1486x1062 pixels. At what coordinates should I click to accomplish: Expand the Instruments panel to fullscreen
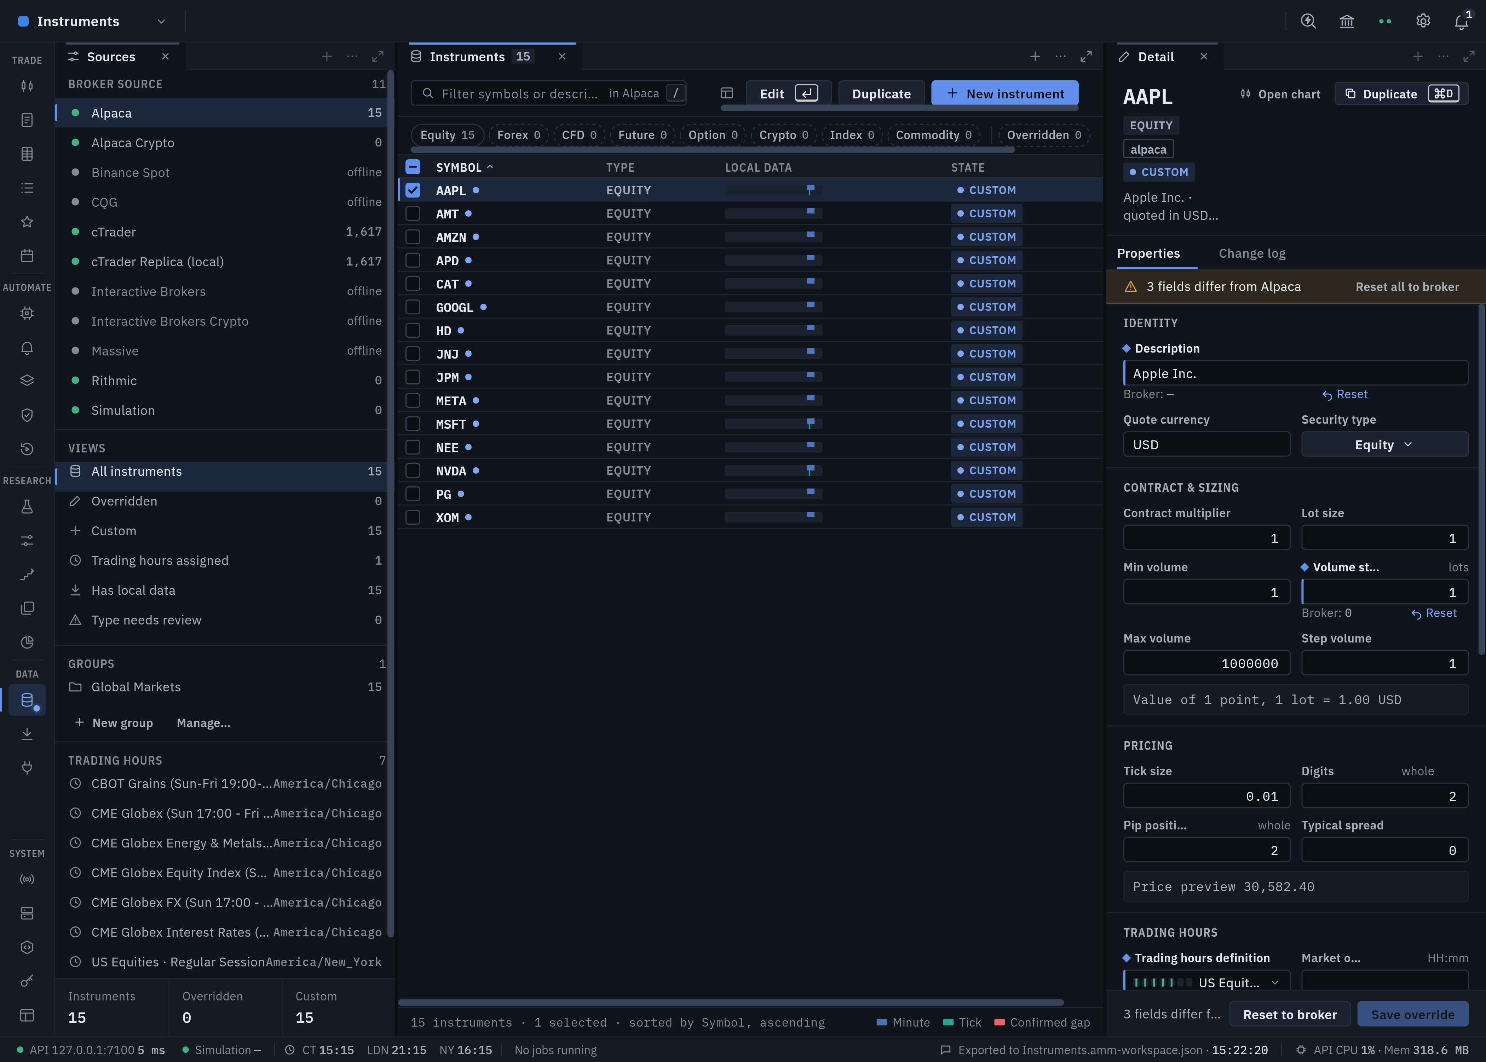coord(1086,57)
